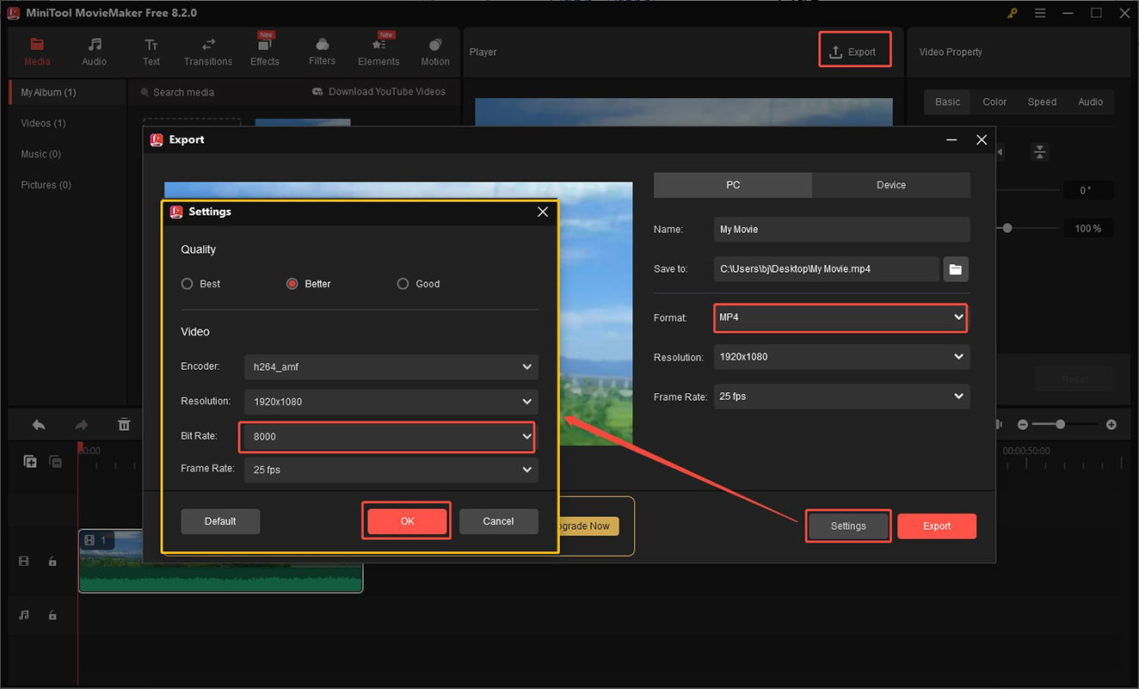Switch to the Color property tab
Image resolution: width=1139 pixels, height=689 pixels.
994,102
